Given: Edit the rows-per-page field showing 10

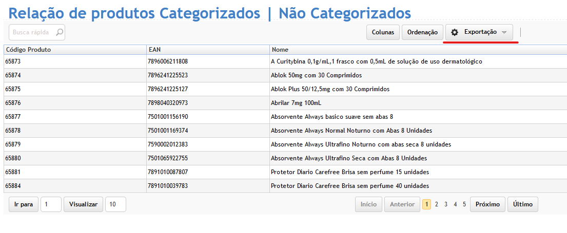Looking at the screenshot, I should (115, 204).
